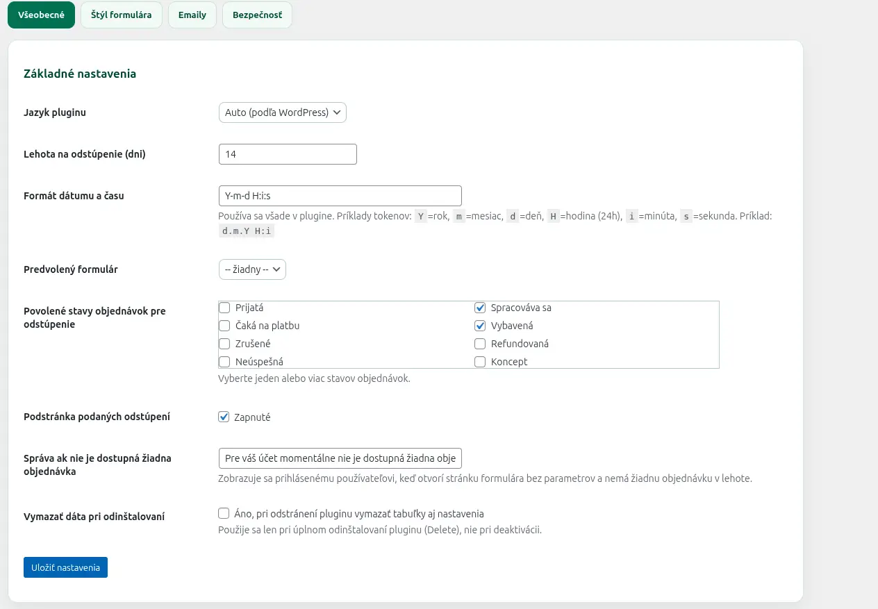Go to the Bezpečnosť tab
This screenshot has width=878, height=609.
[x=257, y=15]
